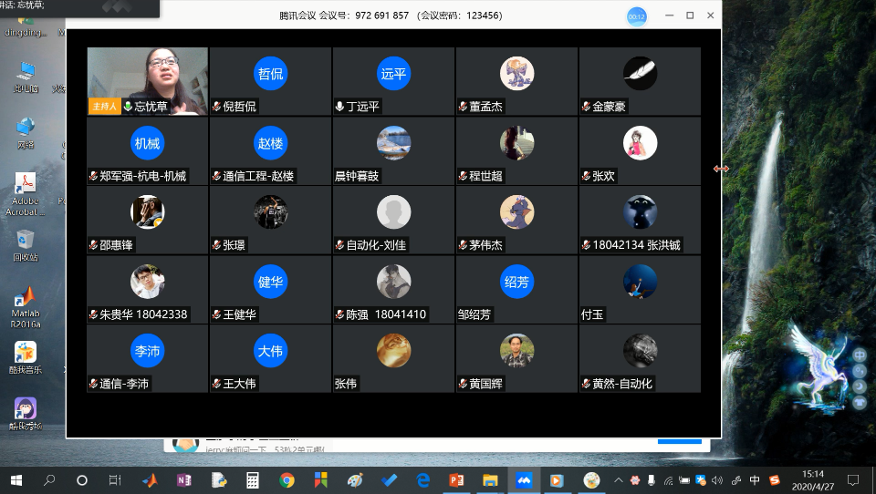
Task: Select 董孟杰's avatar picture
Action: coord(516,73)
